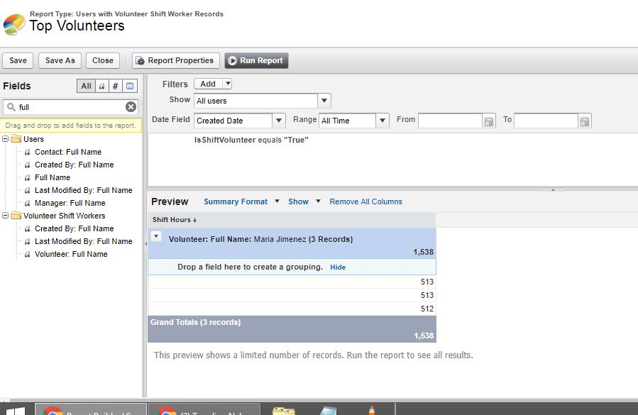Screen dimensions: 638x415
Task: Click the From date input
Action: 450,121
